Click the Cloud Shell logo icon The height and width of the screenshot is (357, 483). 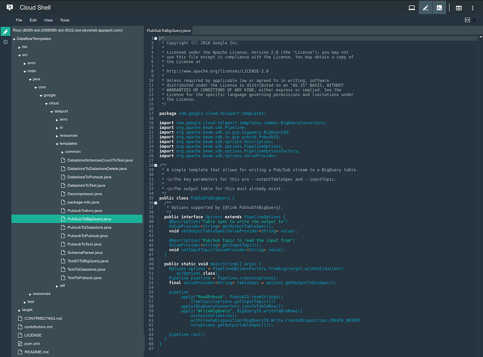pyautogui.click(x=10, y=7)
